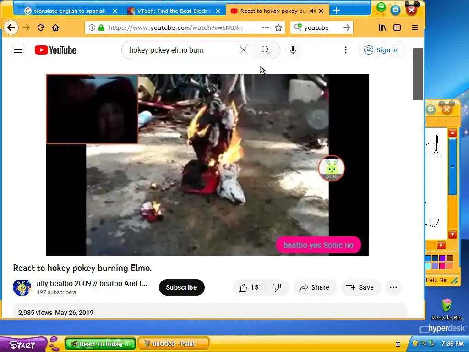This screenshot has height=352, width=469.
Task: Open the network connection tray icon
Action: pos(423,343)
